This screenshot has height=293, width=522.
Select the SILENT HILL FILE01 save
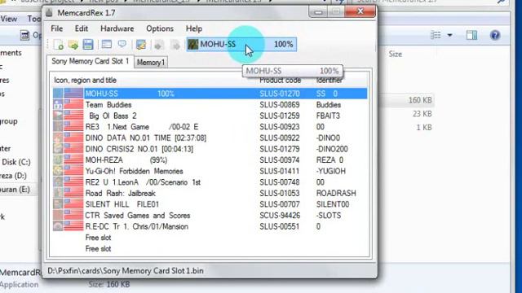click(x=210, y=204)
